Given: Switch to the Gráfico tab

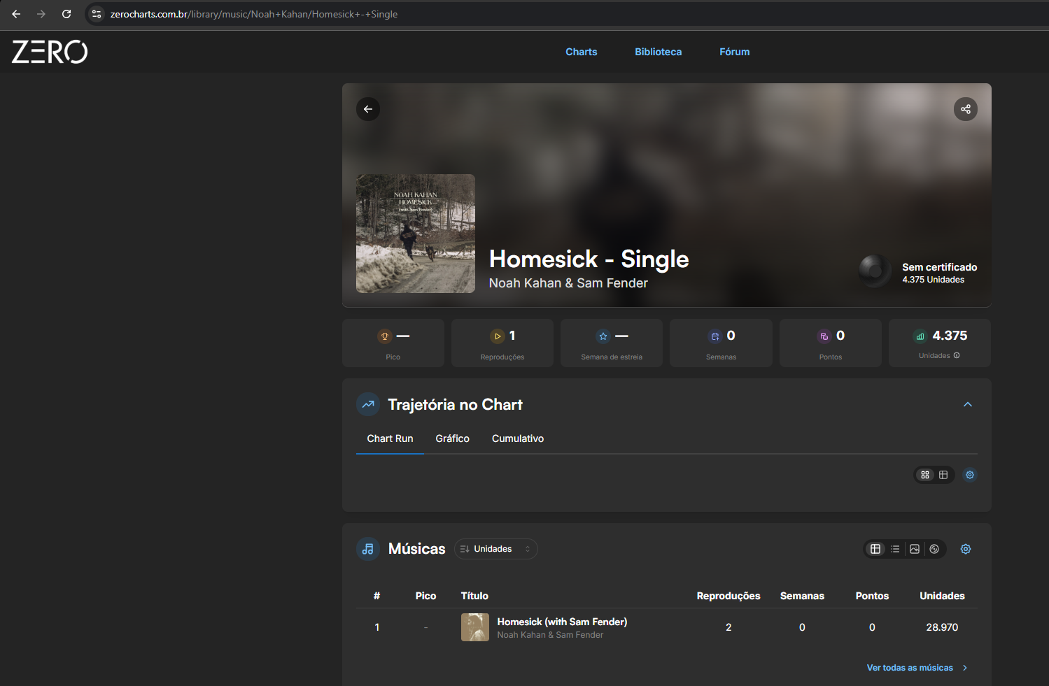Looking at the screenshot, I should click(453, 438).
